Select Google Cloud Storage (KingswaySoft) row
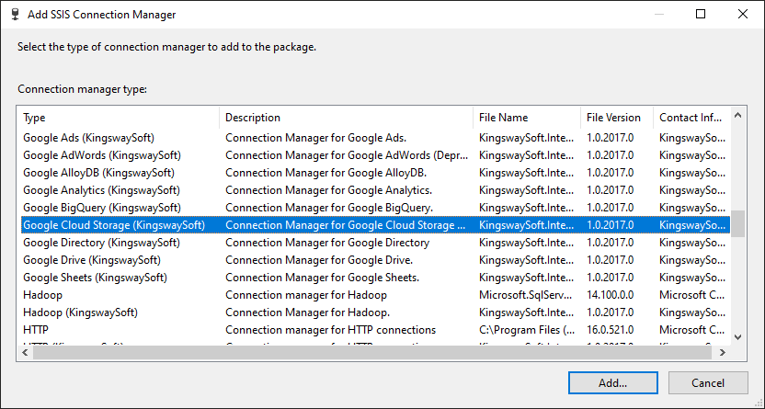 (x=375, y=225)
